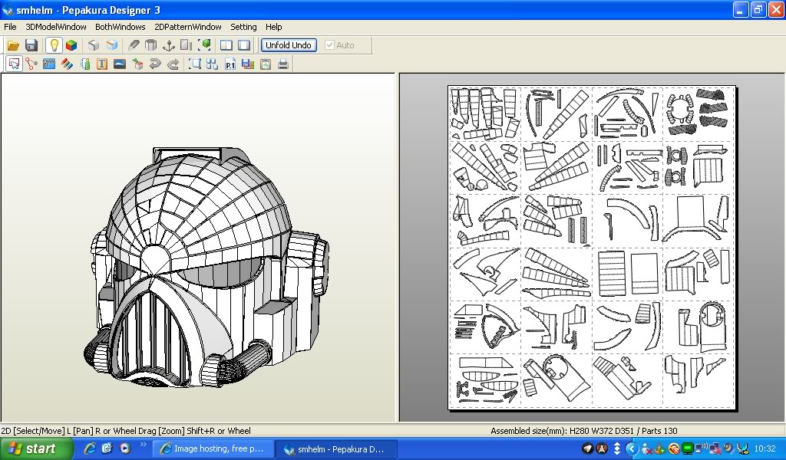Expand the Quick Launch overflow chevron
Viewport: 786px width, 460px height.
pos(143,445)
